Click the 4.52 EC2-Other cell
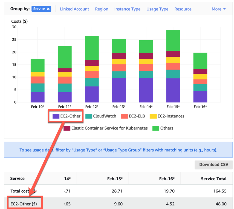234x209 pixels. 170,204
